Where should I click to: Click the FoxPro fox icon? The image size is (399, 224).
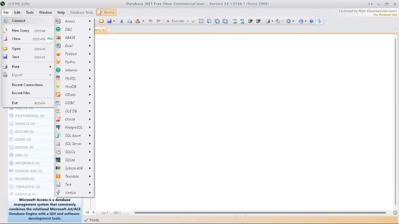tap(58, 62)
